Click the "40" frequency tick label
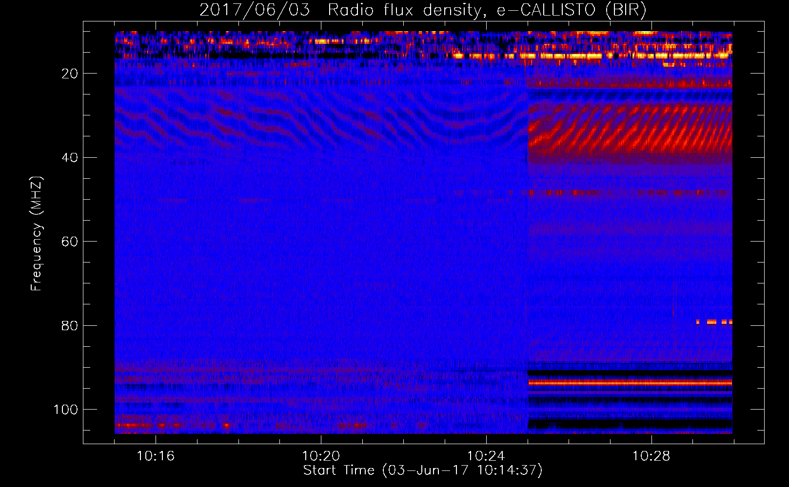The image size is (789, 487). click(x=70, y=158)
